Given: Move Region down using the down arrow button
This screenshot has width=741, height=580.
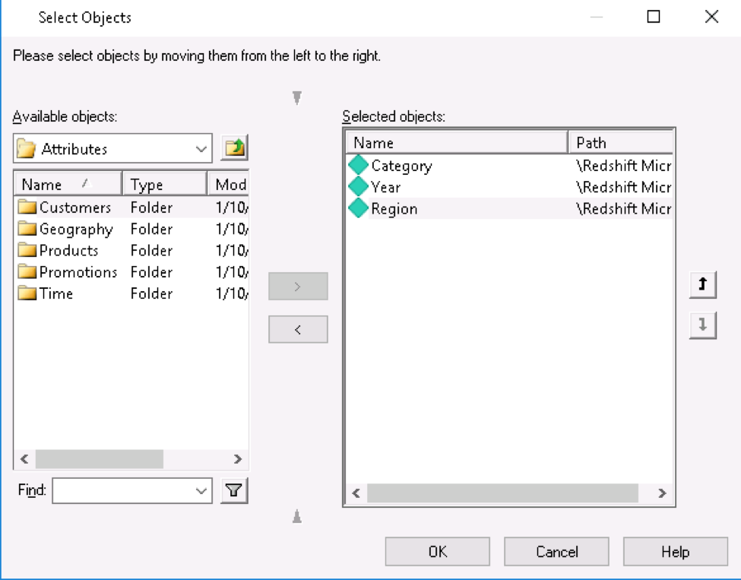Looking at the screenshot, I should (701, 325).
